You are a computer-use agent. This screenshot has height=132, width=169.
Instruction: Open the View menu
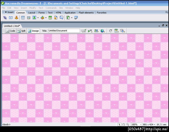16,8
